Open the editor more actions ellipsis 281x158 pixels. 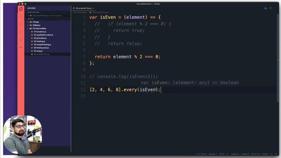click(275, 8)
